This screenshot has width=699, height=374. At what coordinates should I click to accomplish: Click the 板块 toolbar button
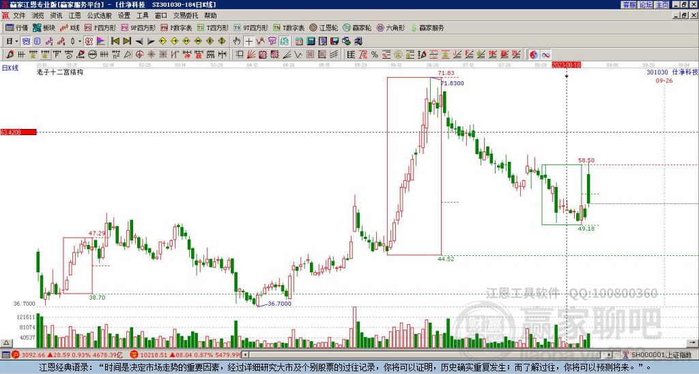tap(44, 27)
